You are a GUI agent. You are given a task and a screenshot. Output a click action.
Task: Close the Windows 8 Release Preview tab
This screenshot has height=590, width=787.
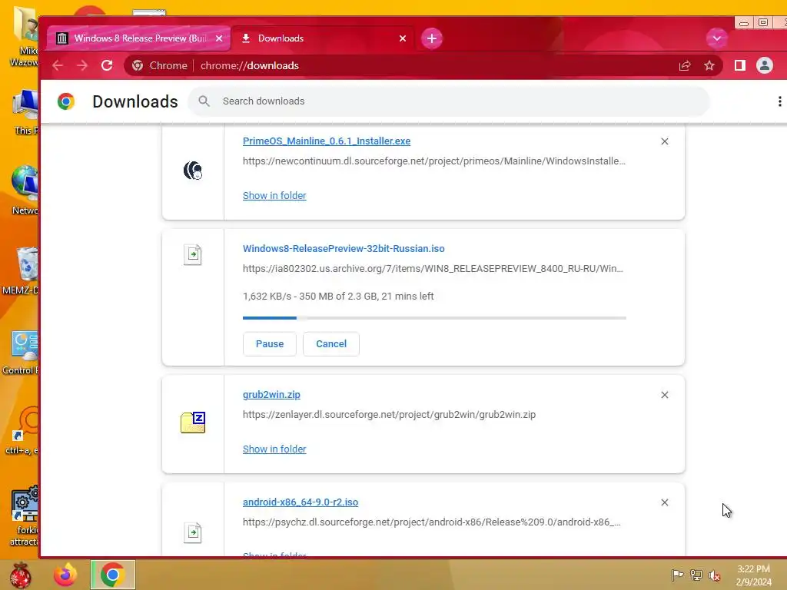(219, 38)
